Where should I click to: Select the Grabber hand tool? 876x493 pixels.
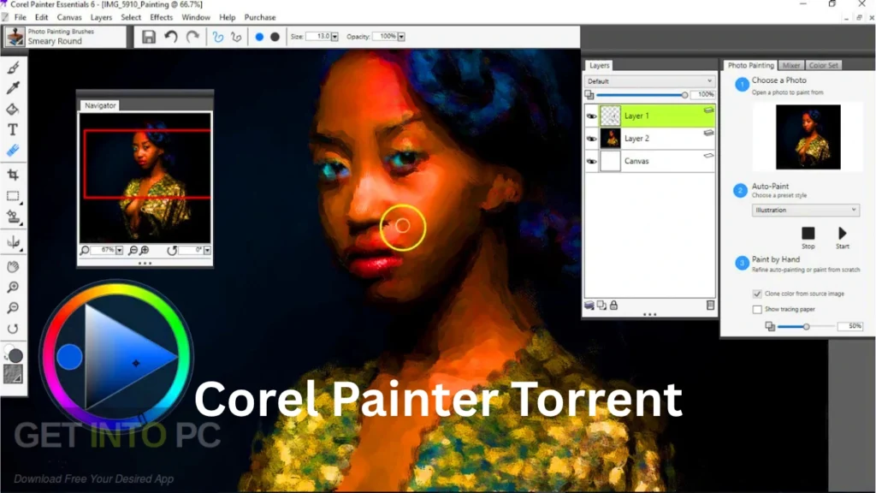(x=12, y=265)
